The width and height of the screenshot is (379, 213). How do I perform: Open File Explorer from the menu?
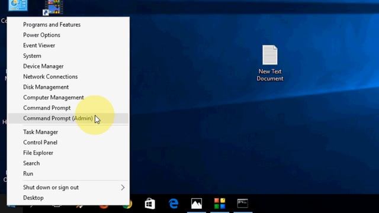pyautogui.click(x=68, y=153)
